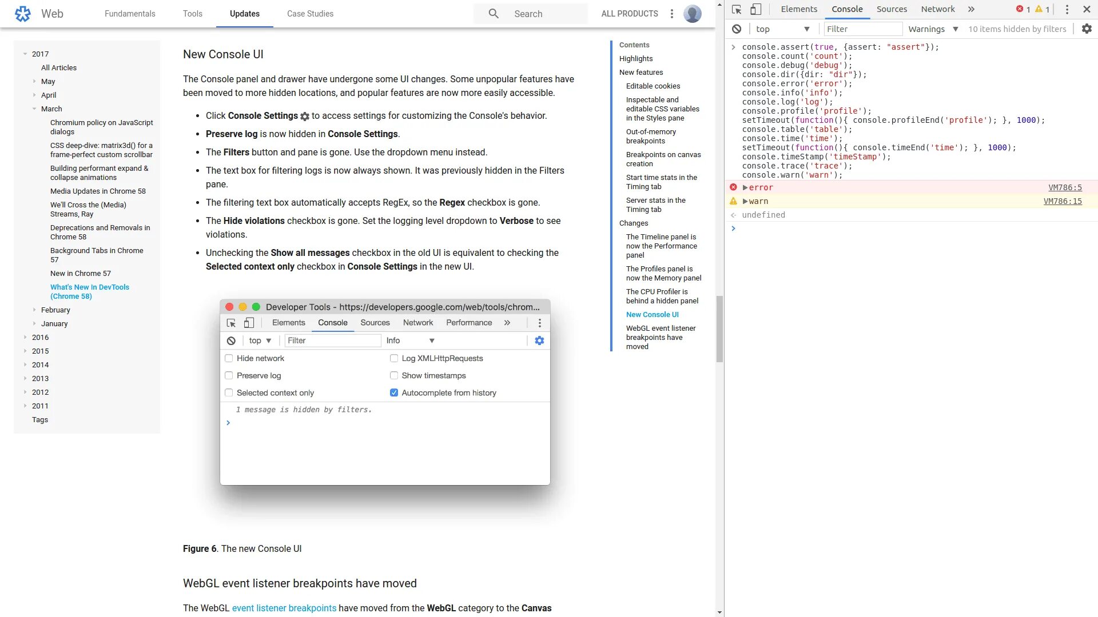This screenshot has width=1098, height=617.
Task: Open the Case Studies tab
Action: (310, 14)
